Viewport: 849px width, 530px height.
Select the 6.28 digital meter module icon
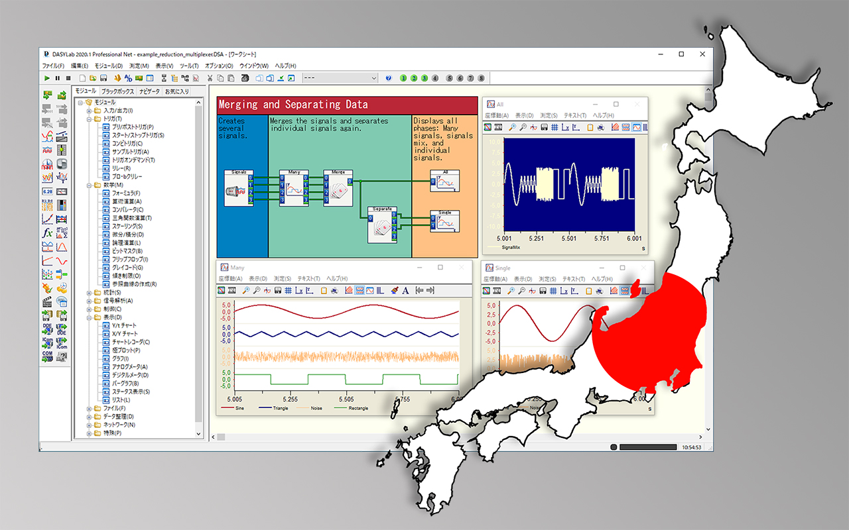tap(47, 191)
